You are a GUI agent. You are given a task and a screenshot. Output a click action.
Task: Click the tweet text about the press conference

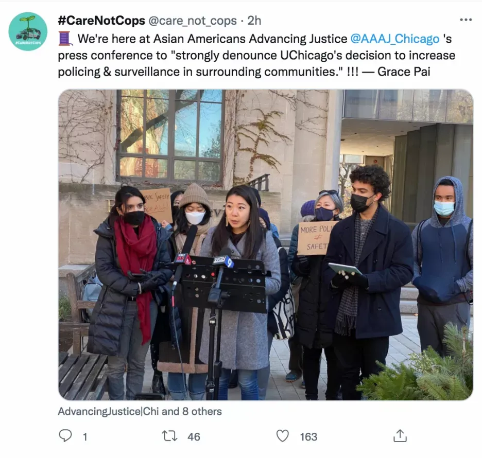[256, 55]
